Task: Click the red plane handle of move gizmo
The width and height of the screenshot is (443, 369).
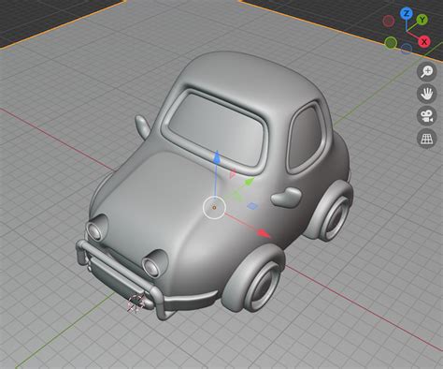Action: pyautogui.click(x=233, y=173)
